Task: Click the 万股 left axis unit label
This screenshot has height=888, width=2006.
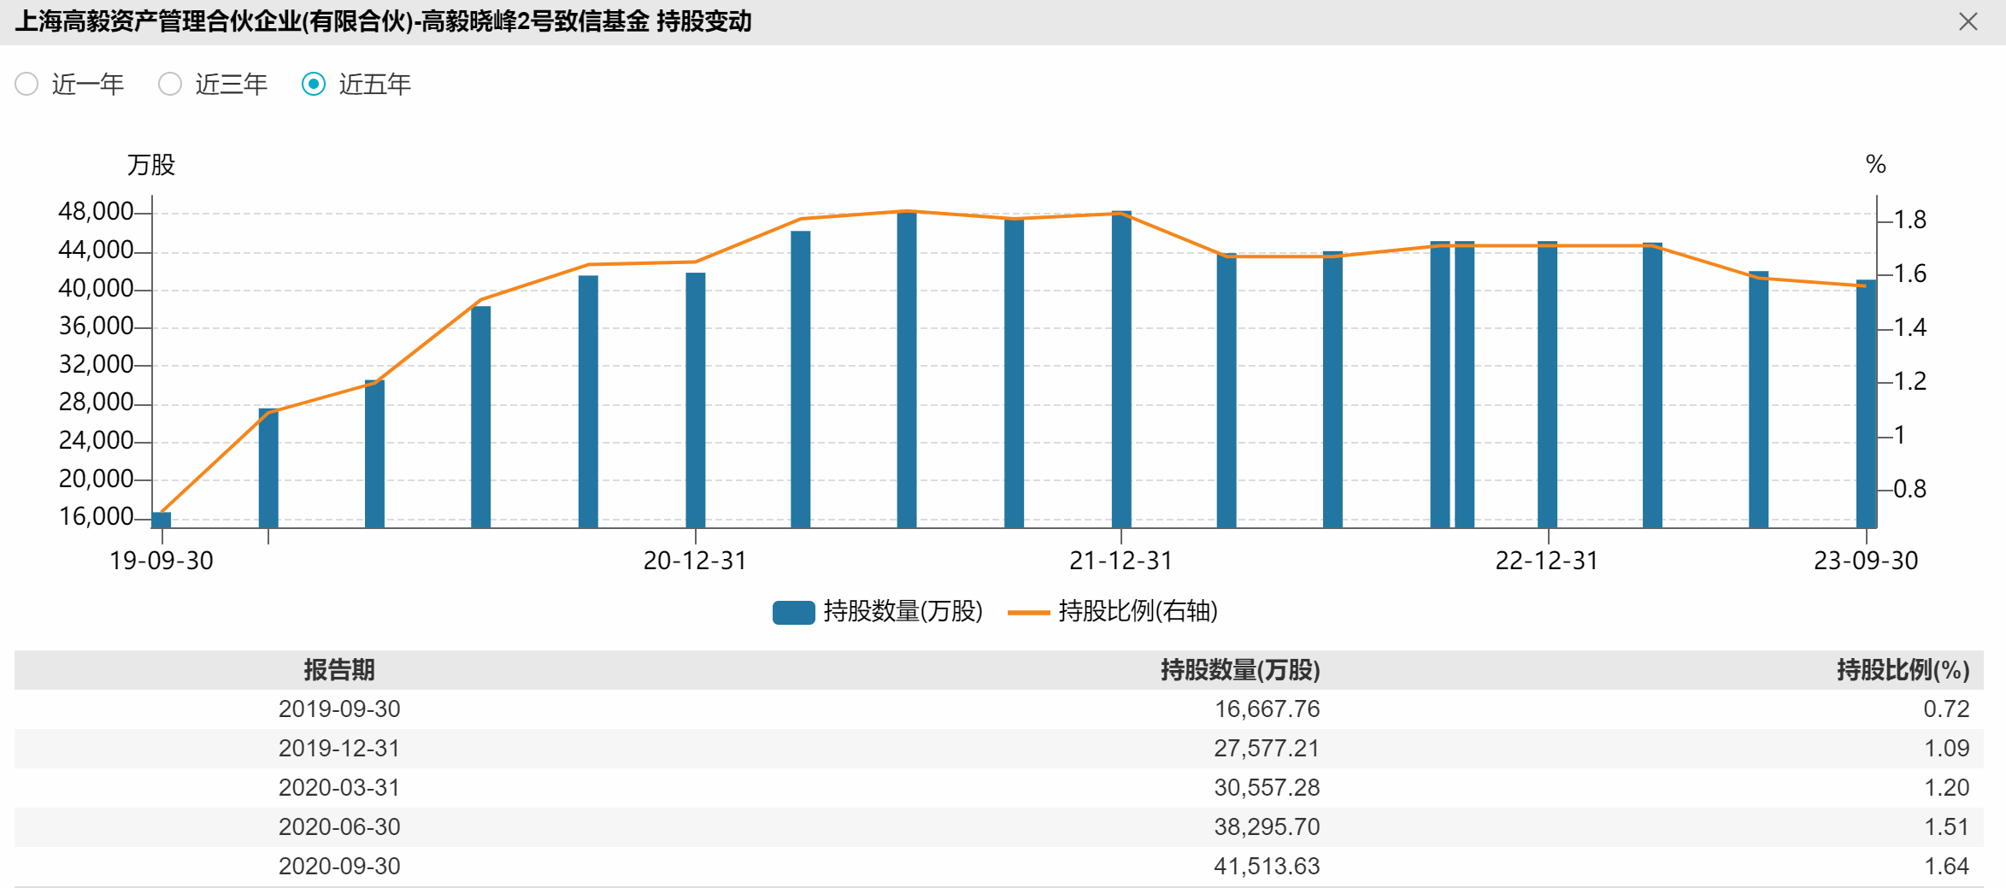Action: tap(151, 165)
